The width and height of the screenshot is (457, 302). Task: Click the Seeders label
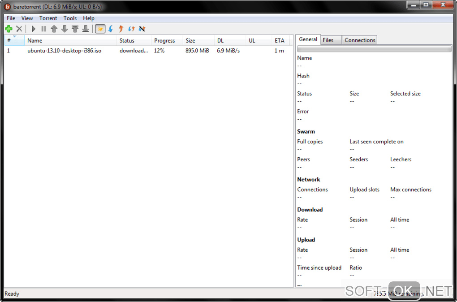click(359, 160)
